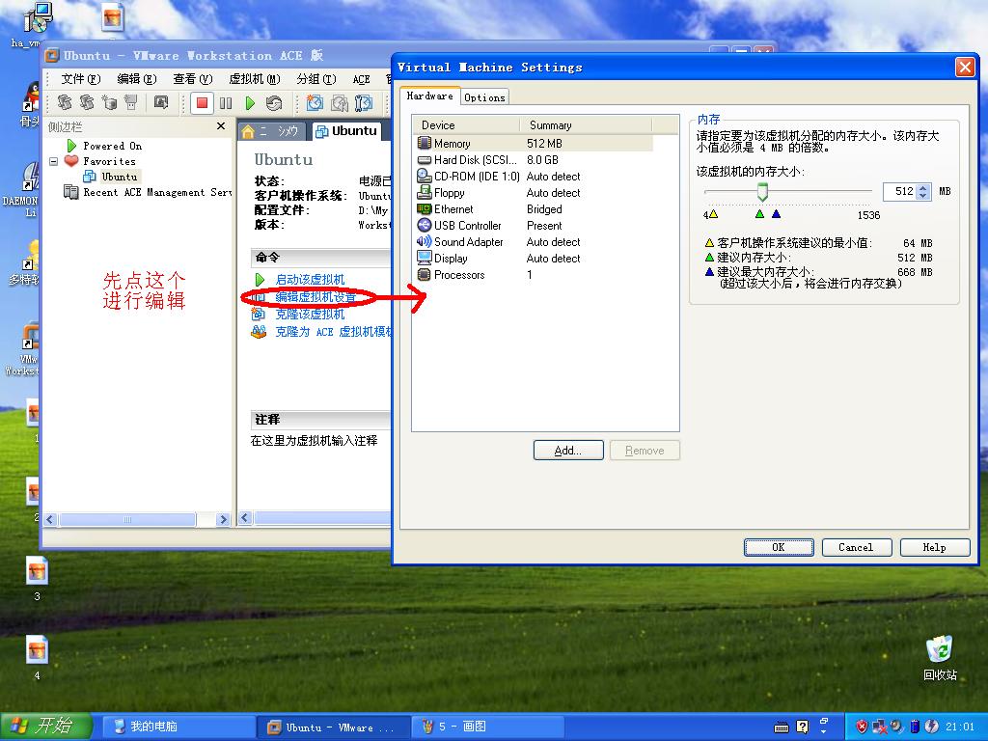Click the language bar help question icon
The height and width of the screenshot is (741, 988).
802,727
